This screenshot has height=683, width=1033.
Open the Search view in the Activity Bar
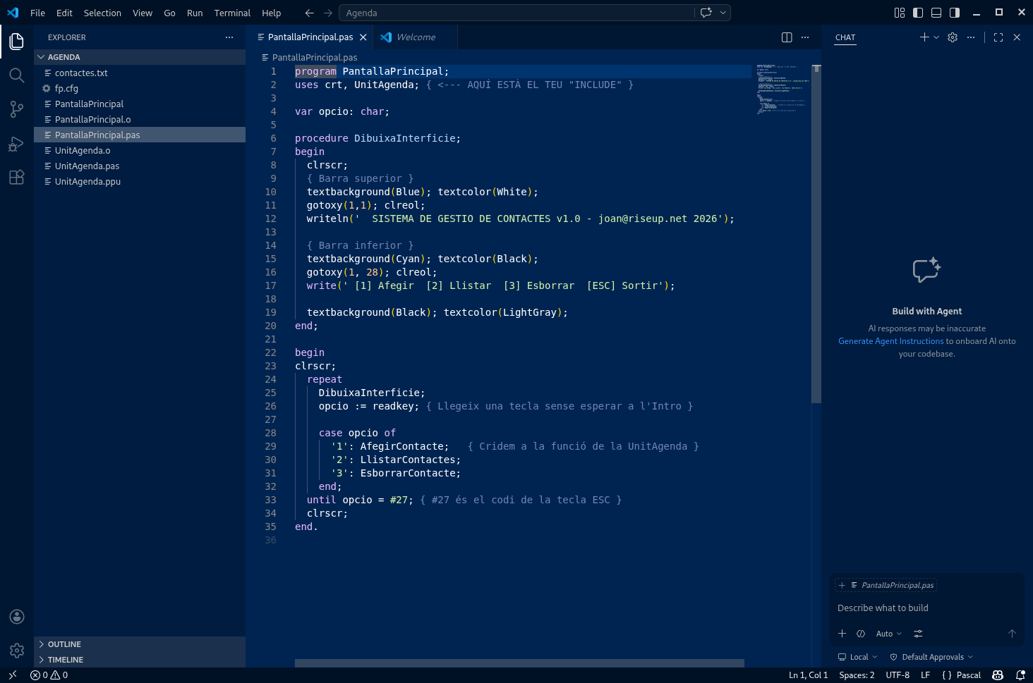16,75
